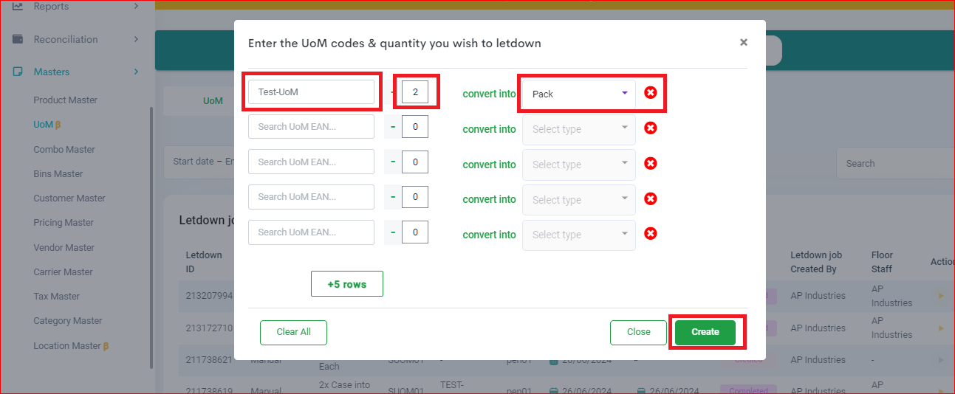Click the Masters icon in sidebar

[x=18, y=72]
